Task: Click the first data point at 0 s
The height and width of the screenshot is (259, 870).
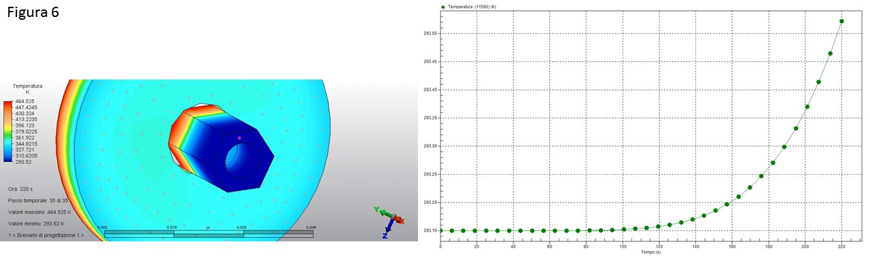Action: click(x=440, y=230)
